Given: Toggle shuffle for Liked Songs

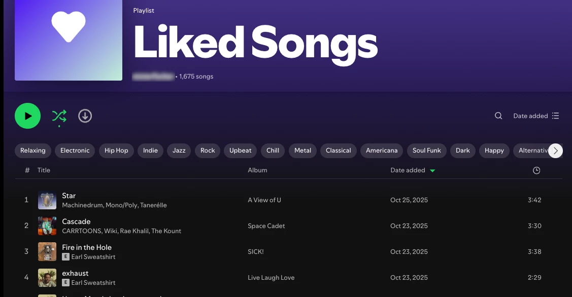Looking at the screenshot, I should pyautogui.click(x=59, y=116).
